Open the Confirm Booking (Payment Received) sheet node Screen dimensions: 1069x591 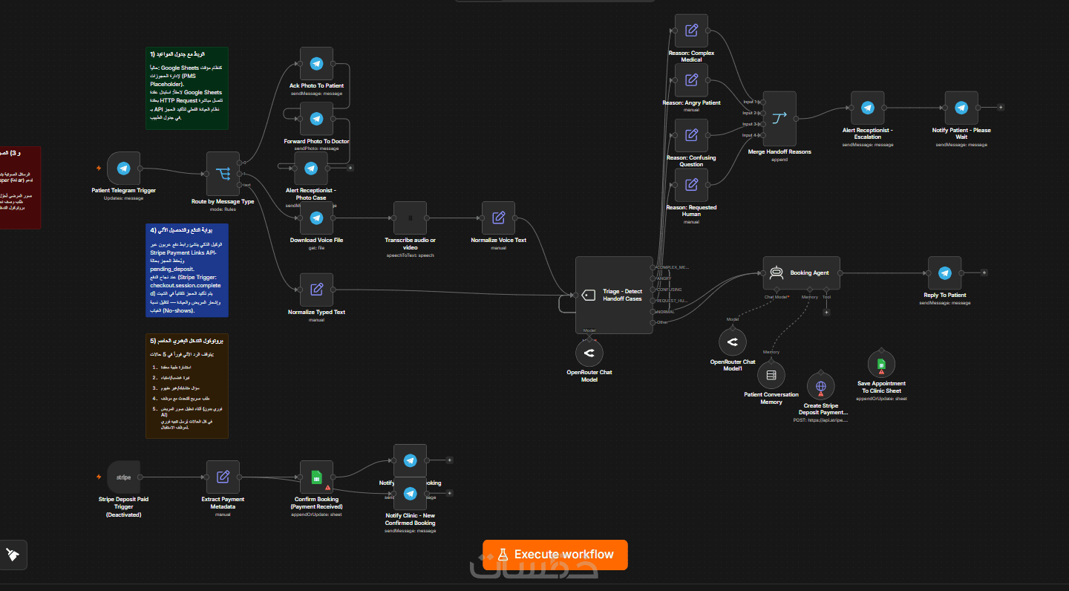(317, 477)
